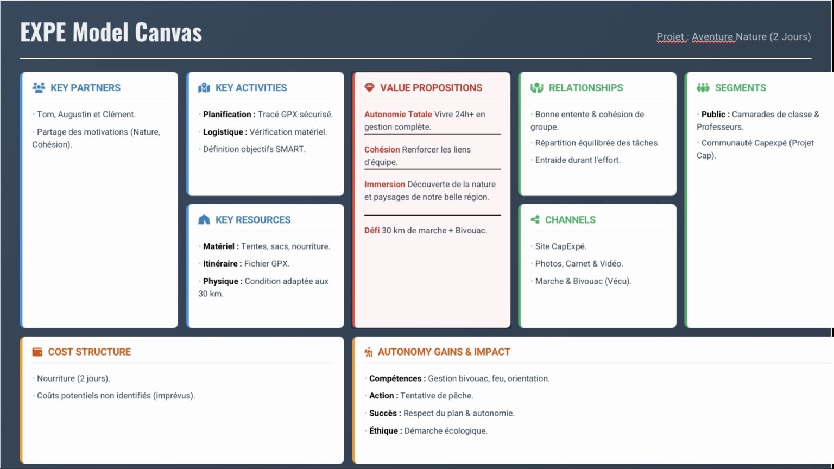Click the Segments group icon
The width and height of the screenshot is (834, 469).
click(x=703, y=87)
